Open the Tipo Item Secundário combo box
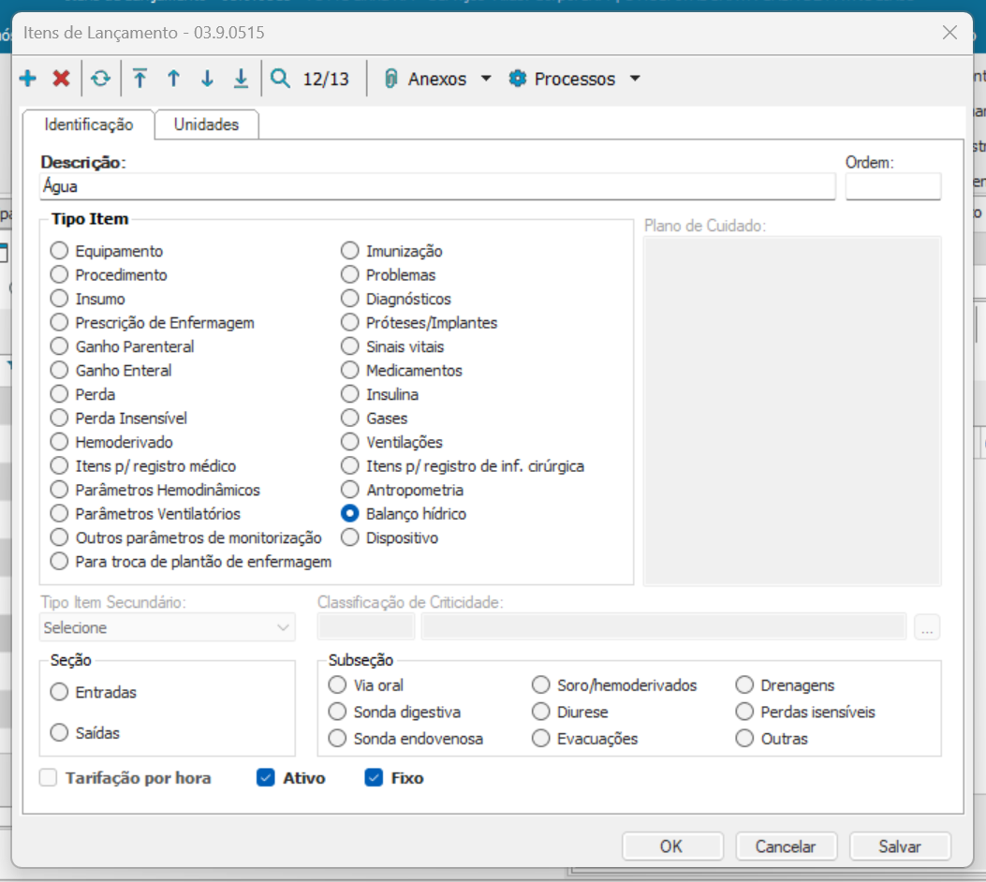 point(169,627)
